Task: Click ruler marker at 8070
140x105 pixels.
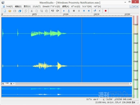Action: click(34, 15)
